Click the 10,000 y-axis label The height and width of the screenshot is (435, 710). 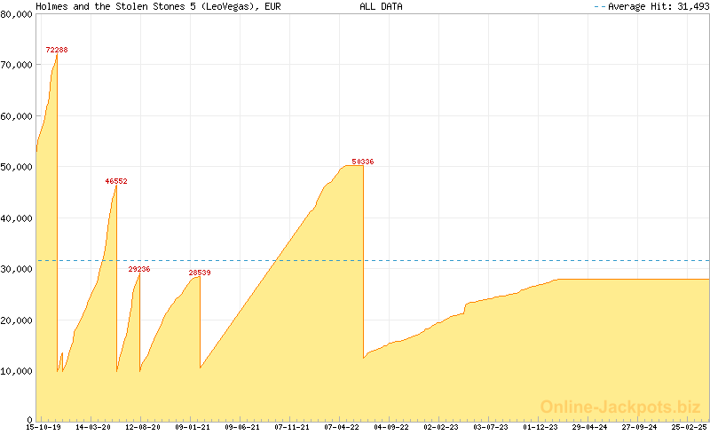point(17,371)
